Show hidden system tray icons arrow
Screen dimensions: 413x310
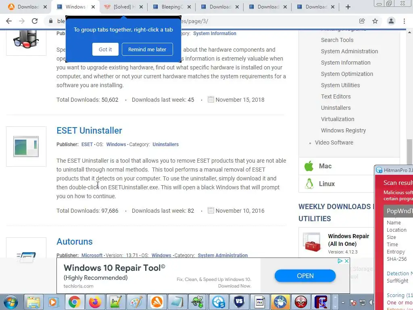point(343,302)
